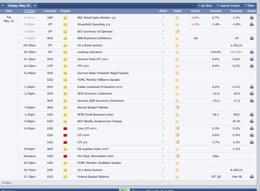
Task: Open graph for ADP Weekly Employment Change
Action: point(252,121)
